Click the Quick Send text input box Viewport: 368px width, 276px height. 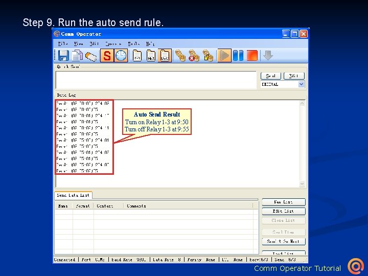tap(156, 80)
